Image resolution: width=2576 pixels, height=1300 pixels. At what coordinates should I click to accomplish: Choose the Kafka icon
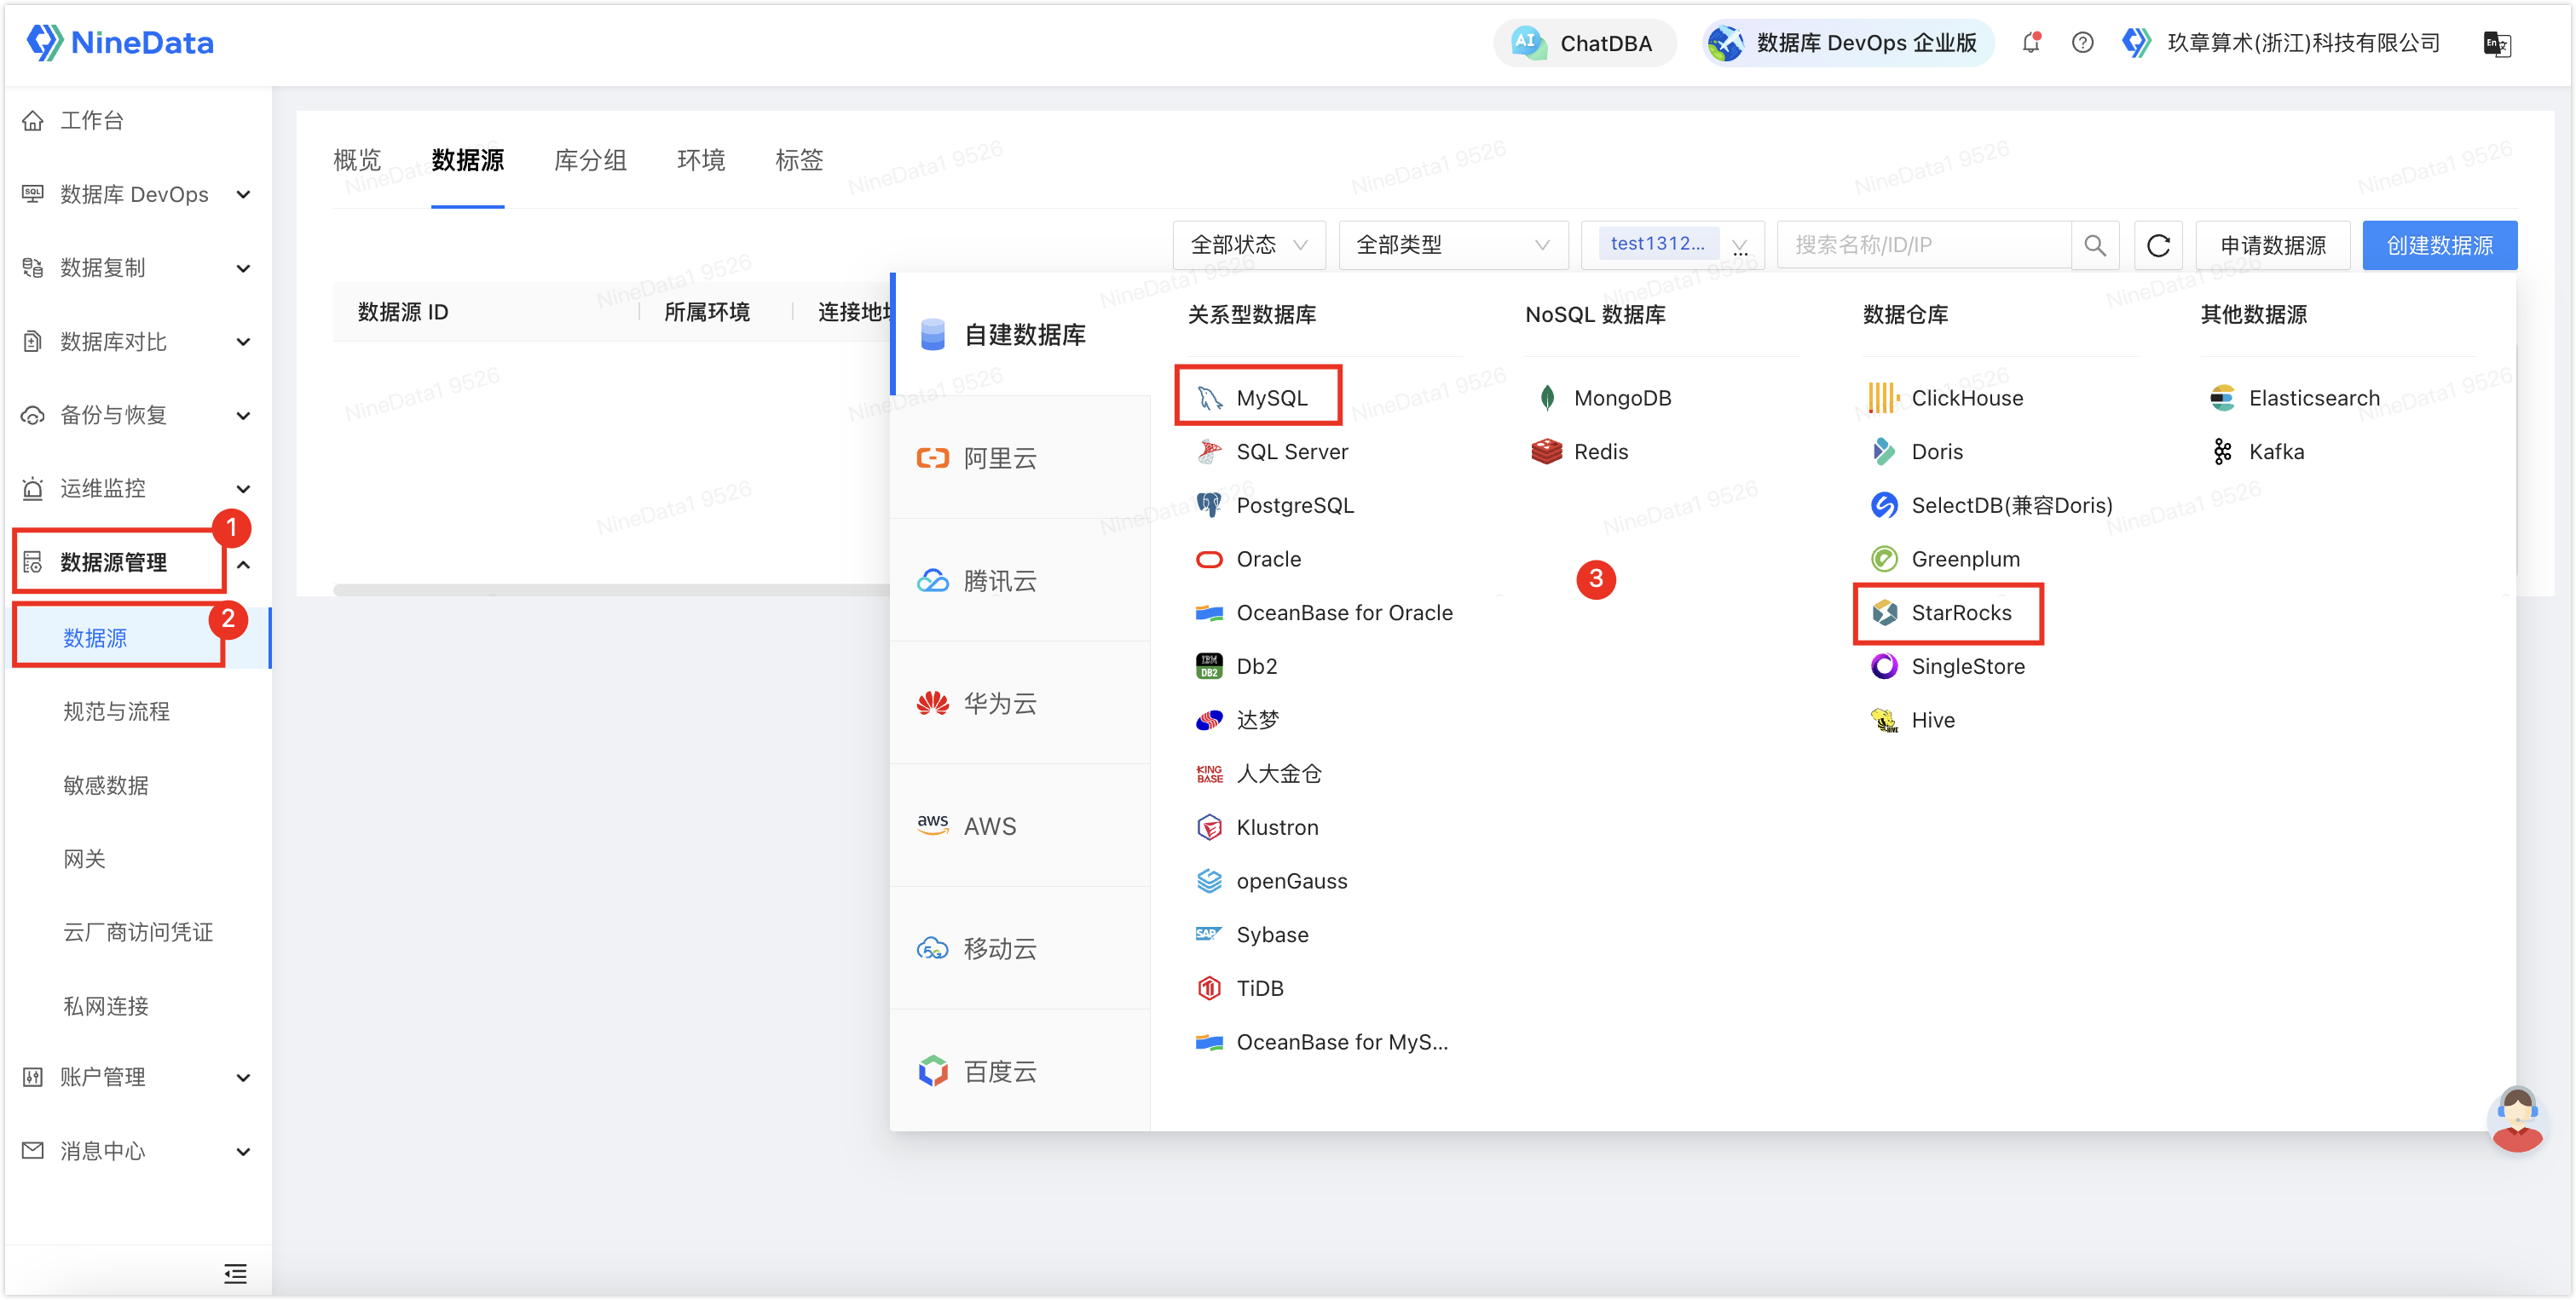click(x=2222, y=452)
